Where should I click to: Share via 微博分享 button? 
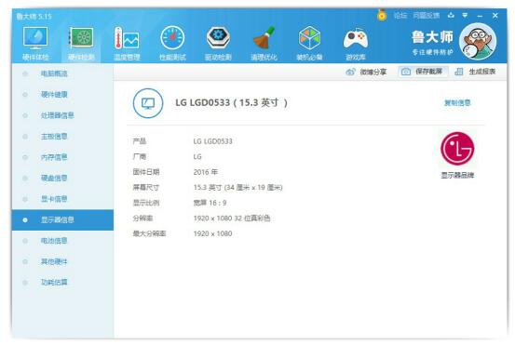[x=366, y=72]
